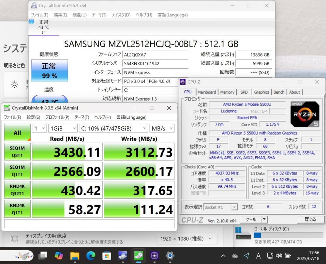
Task: Switch to CrystalDiskMark in the taskbar
Action: [139, 256]
